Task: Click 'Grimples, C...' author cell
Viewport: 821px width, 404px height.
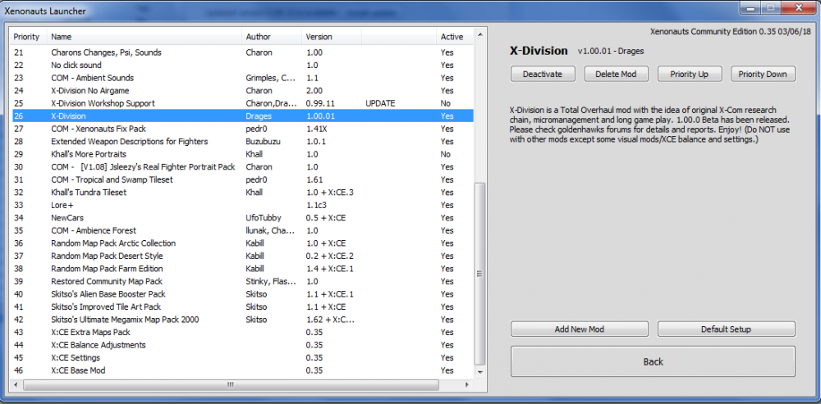Action: pos(269,78)
